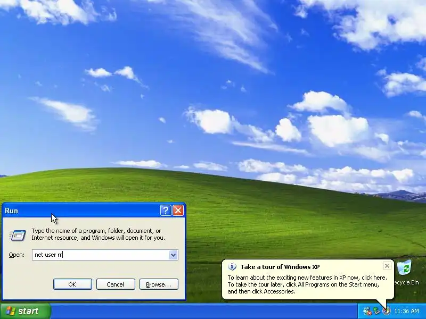Click the Safely Remove Hardware tray icon
Image resolution: width=426 pixels, height=319 pixels.
coord(377,311)
